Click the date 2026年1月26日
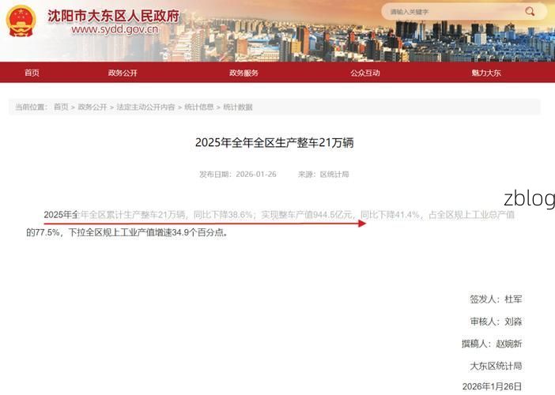555x395 pixels. pos(492,386)
